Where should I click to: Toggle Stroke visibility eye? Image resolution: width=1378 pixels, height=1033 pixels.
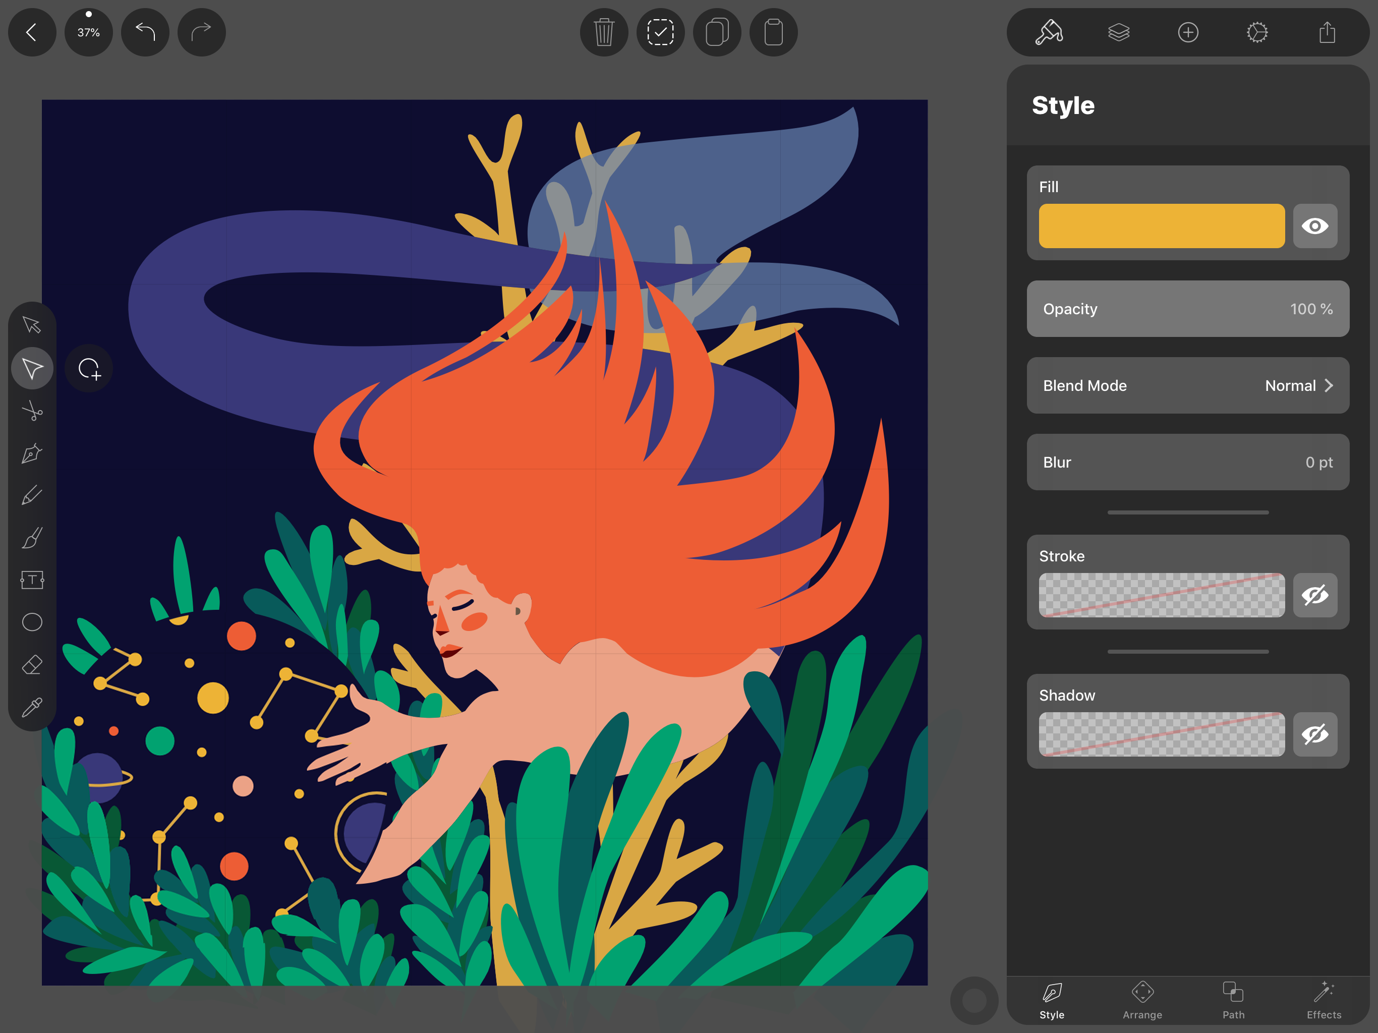[1315, 595]
